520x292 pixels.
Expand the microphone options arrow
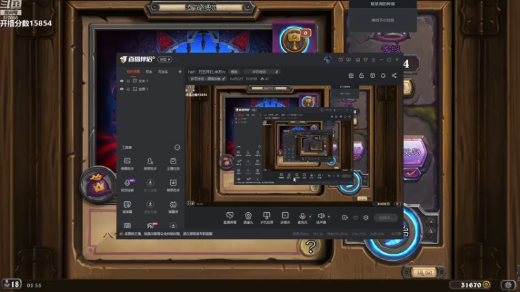coord(310,217)
